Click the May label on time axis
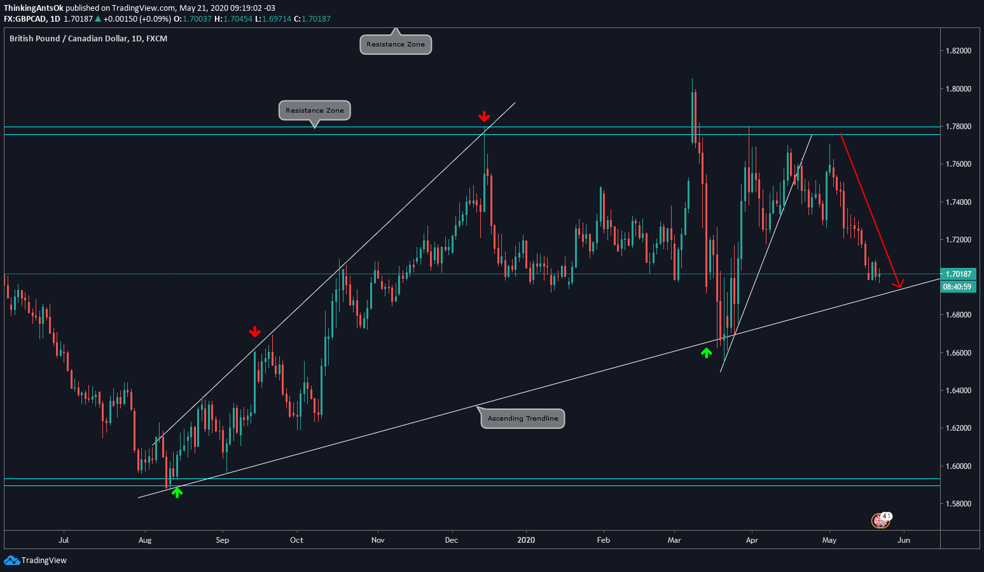The height and width of the screenshot is (572, 984). pos(829,540)
